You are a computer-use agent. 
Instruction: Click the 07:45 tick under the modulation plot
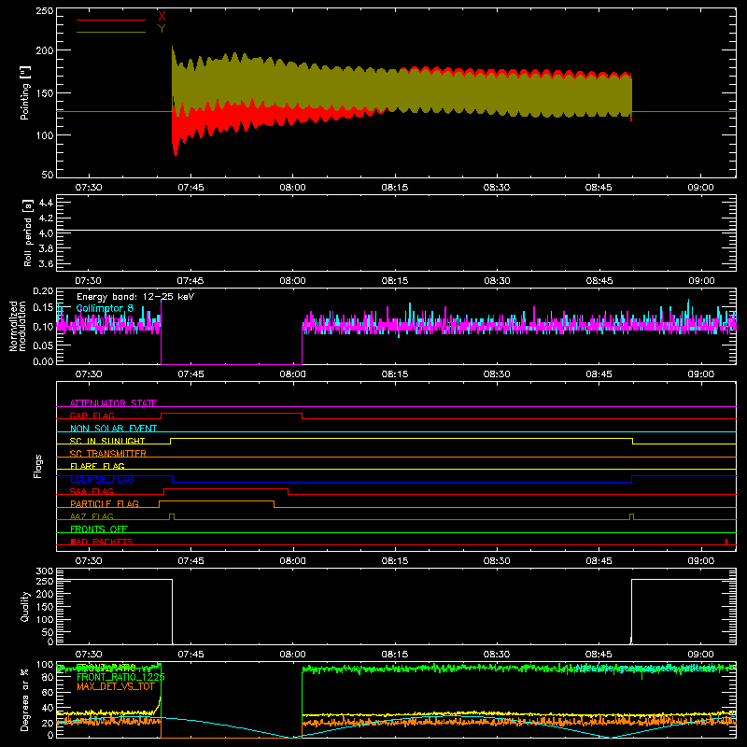coord(190,374)
